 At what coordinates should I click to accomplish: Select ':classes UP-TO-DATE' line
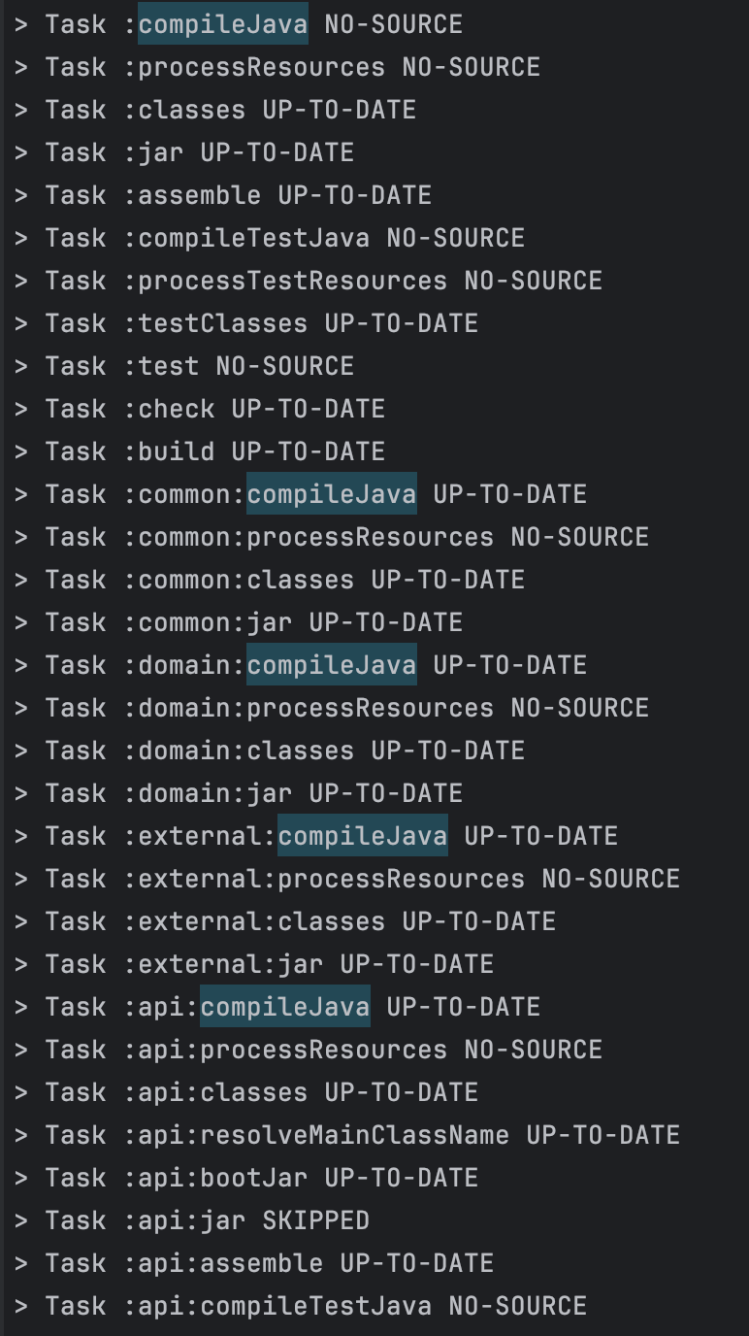coord(215,110)
